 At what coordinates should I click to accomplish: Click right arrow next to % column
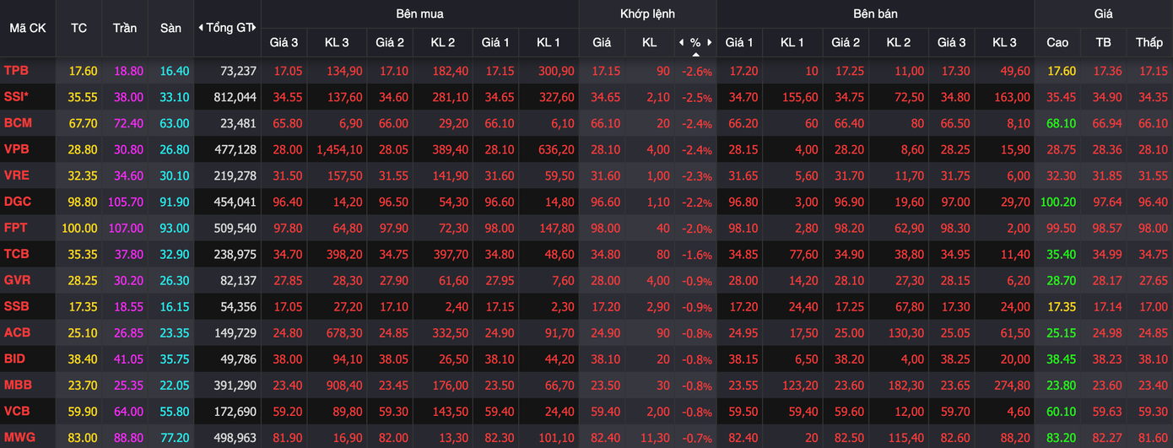tap(710, 42)
